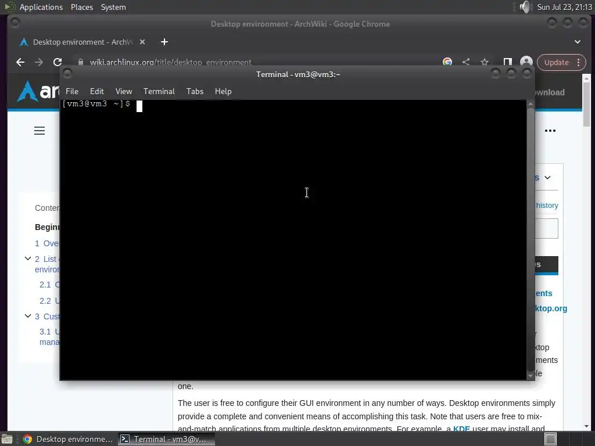This screenshot has width=595, height=446.
Task: Click the show desktop icon in bottom panel
Action: pyautogui.click(x=7, y=439)
